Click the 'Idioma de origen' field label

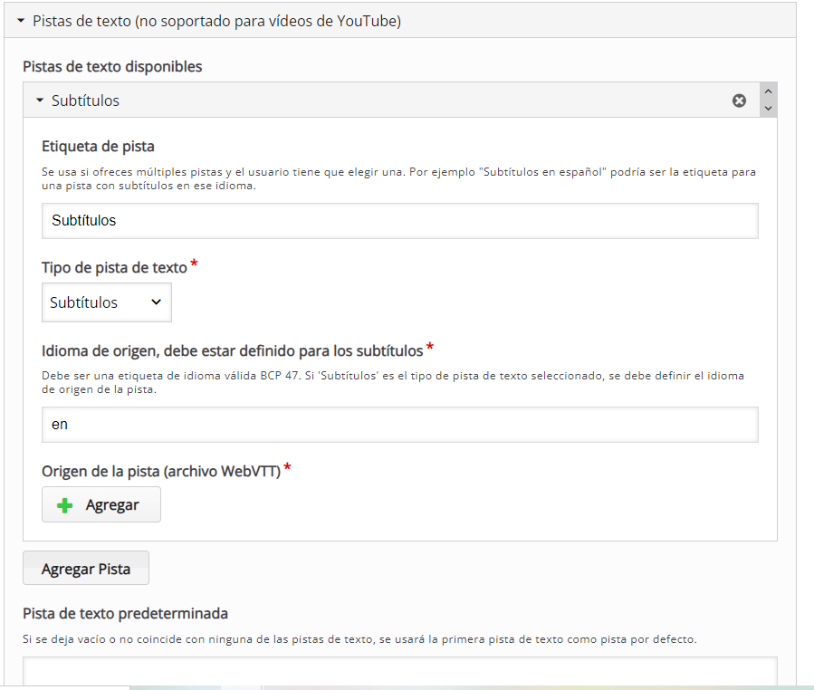[232, 351]
